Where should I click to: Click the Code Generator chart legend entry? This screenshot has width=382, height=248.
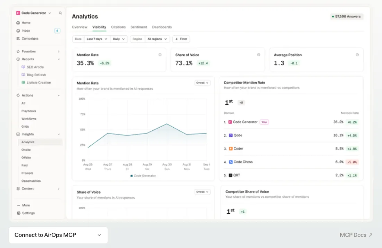coord(143,176)
